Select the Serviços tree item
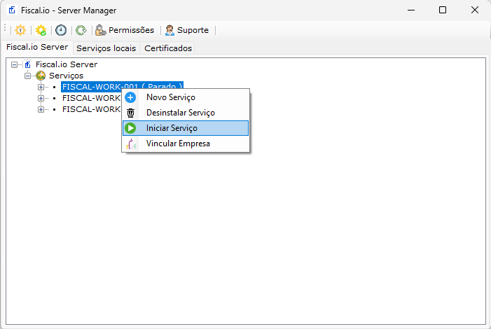Screen dimensions: 491x329 tap(66, 76)
